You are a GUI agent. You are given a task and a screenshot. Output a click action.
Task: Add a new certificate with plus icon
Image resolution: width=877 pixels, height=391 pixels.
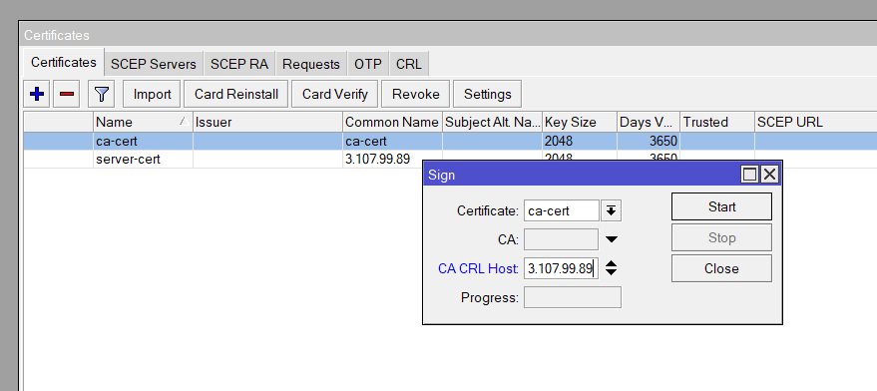(x=37, y=94)
